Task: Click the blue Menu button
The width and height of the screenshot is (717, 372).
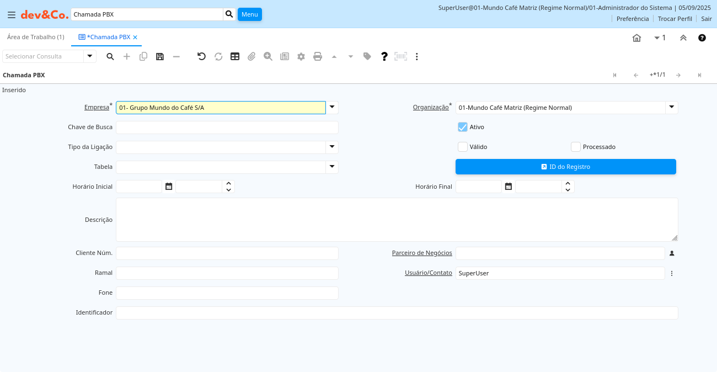Action: 249,14
